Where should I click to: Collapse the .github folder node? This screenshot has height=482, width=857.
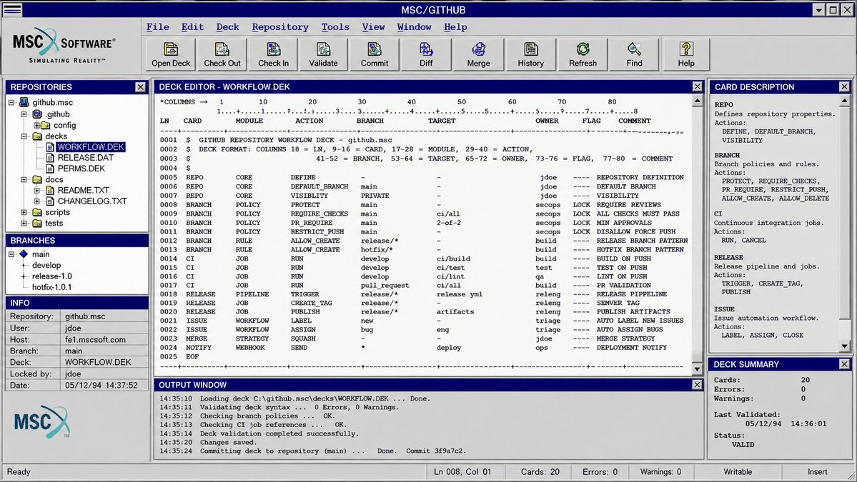click(24, 114)
